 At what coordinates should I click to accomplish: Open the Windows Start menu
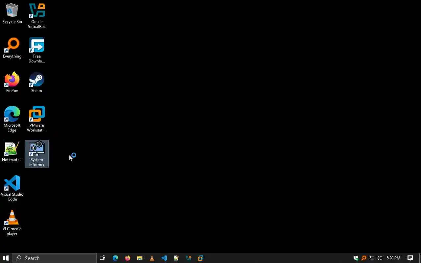pyautogui.click(x=6, y=258)
